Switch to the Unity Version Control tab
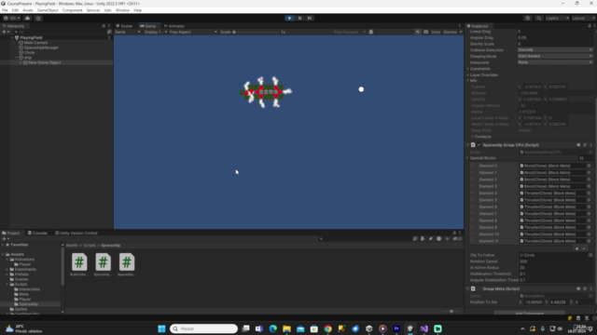 76,233
